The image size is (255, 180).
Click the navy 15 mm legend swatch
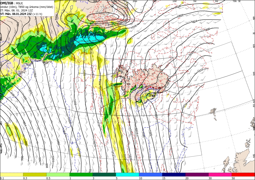coord(174,174)
